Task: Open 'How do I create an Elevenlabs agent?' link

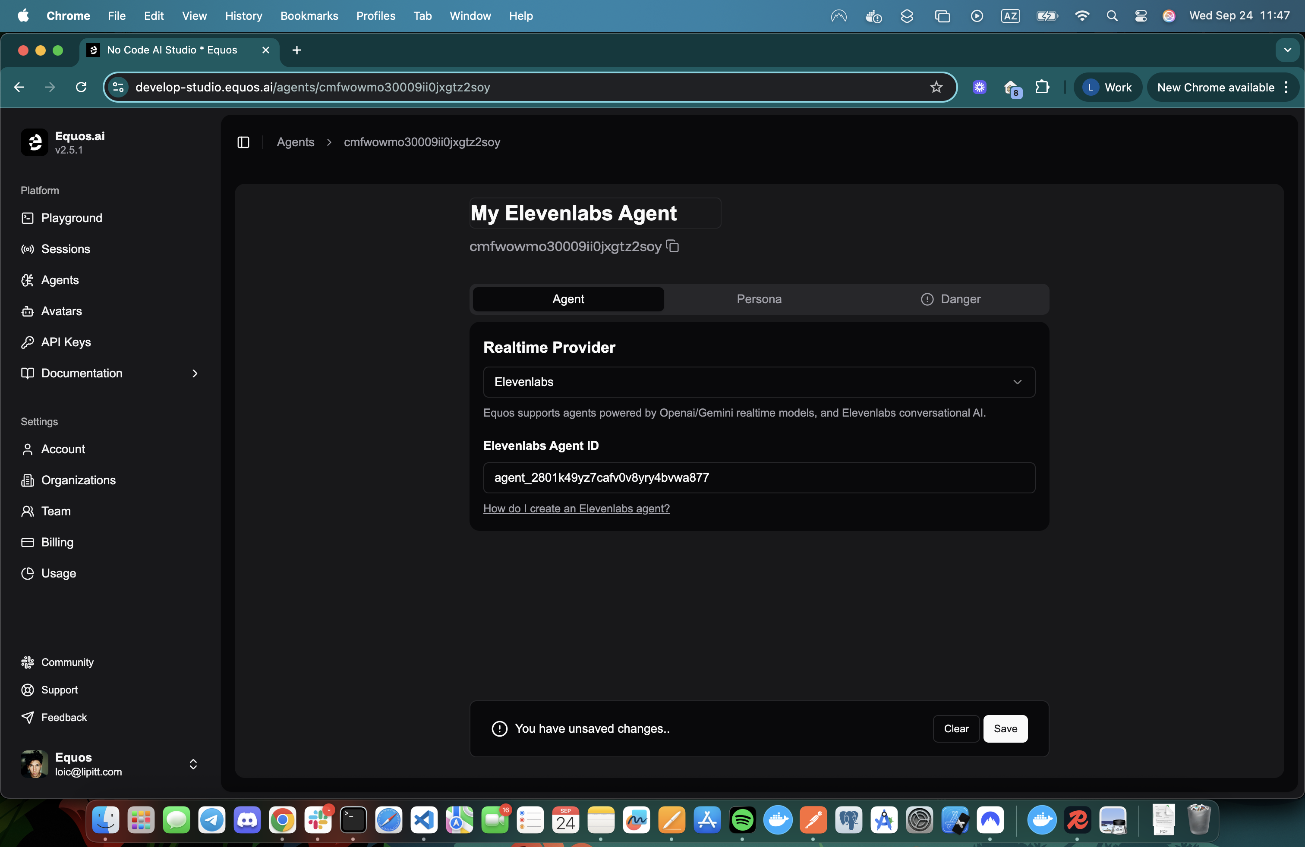Action: tap(576, 508)
